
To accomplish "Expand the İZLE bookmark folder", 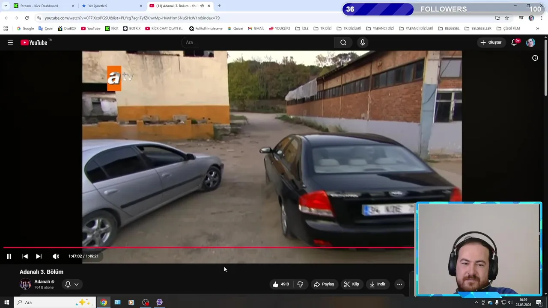I will click(x=302, y=29).
